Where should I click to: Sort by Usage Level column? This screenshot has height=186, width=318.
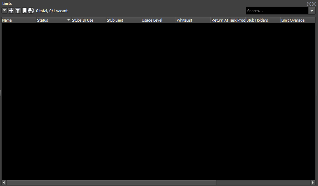(x=158, y=20)
